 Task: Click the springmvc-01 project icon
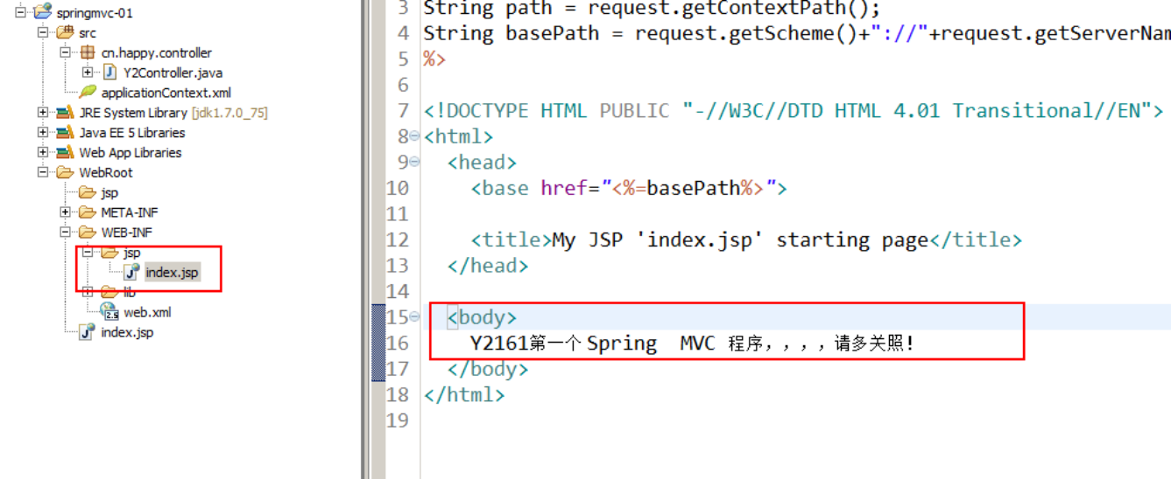click(42, 12)
